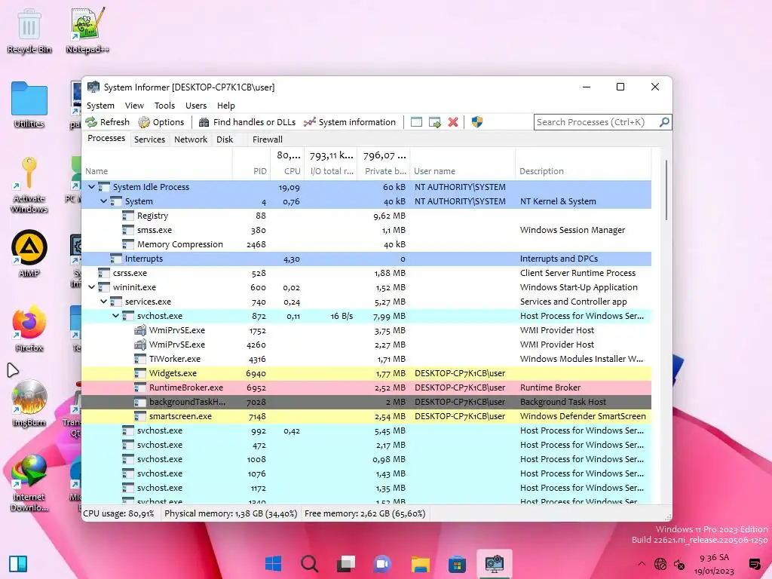This screenshot has width=772, height=579.
Task: Select the smss.exe process row
Action: coord(366,230)
